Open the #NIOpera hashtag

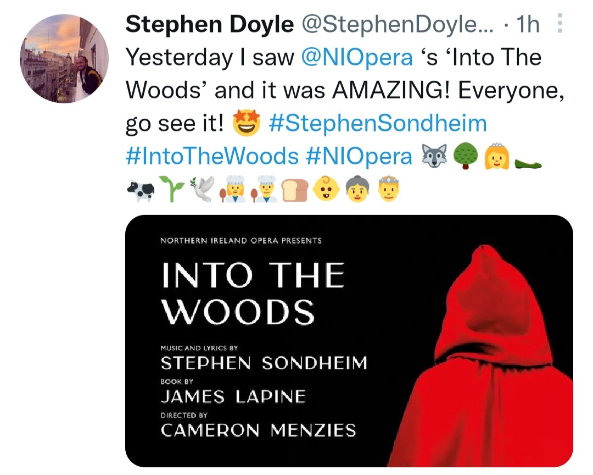point(359,157)
